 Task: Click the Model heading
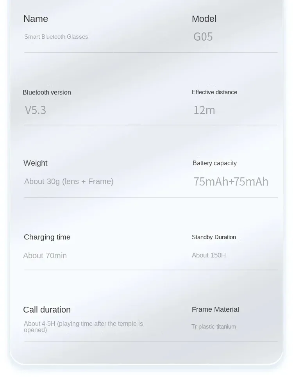tap(204, 19)
